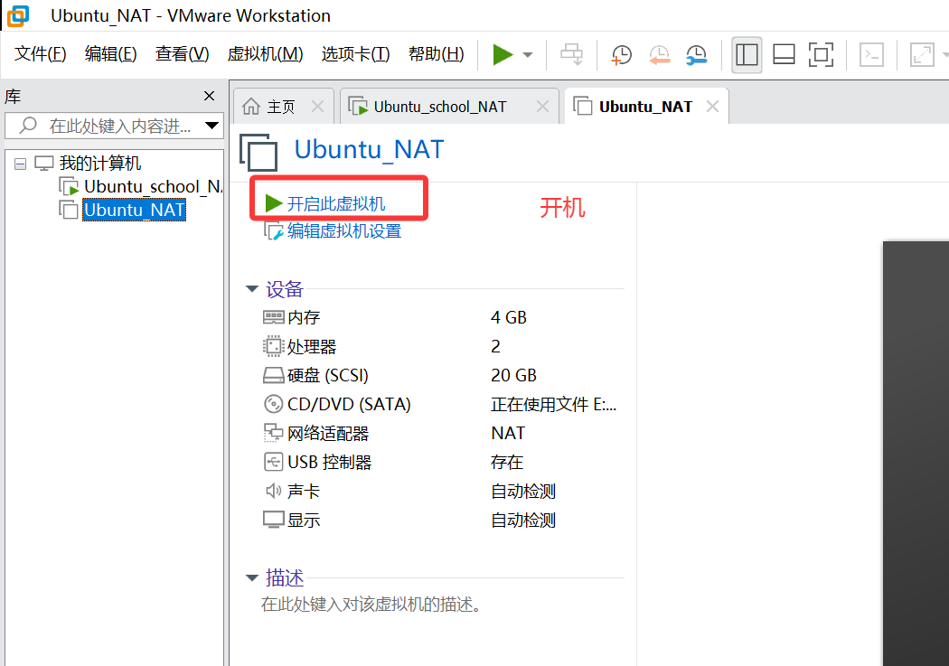Open the 编辑(E) menu
The image size is (949, 666).
point(111,54)
